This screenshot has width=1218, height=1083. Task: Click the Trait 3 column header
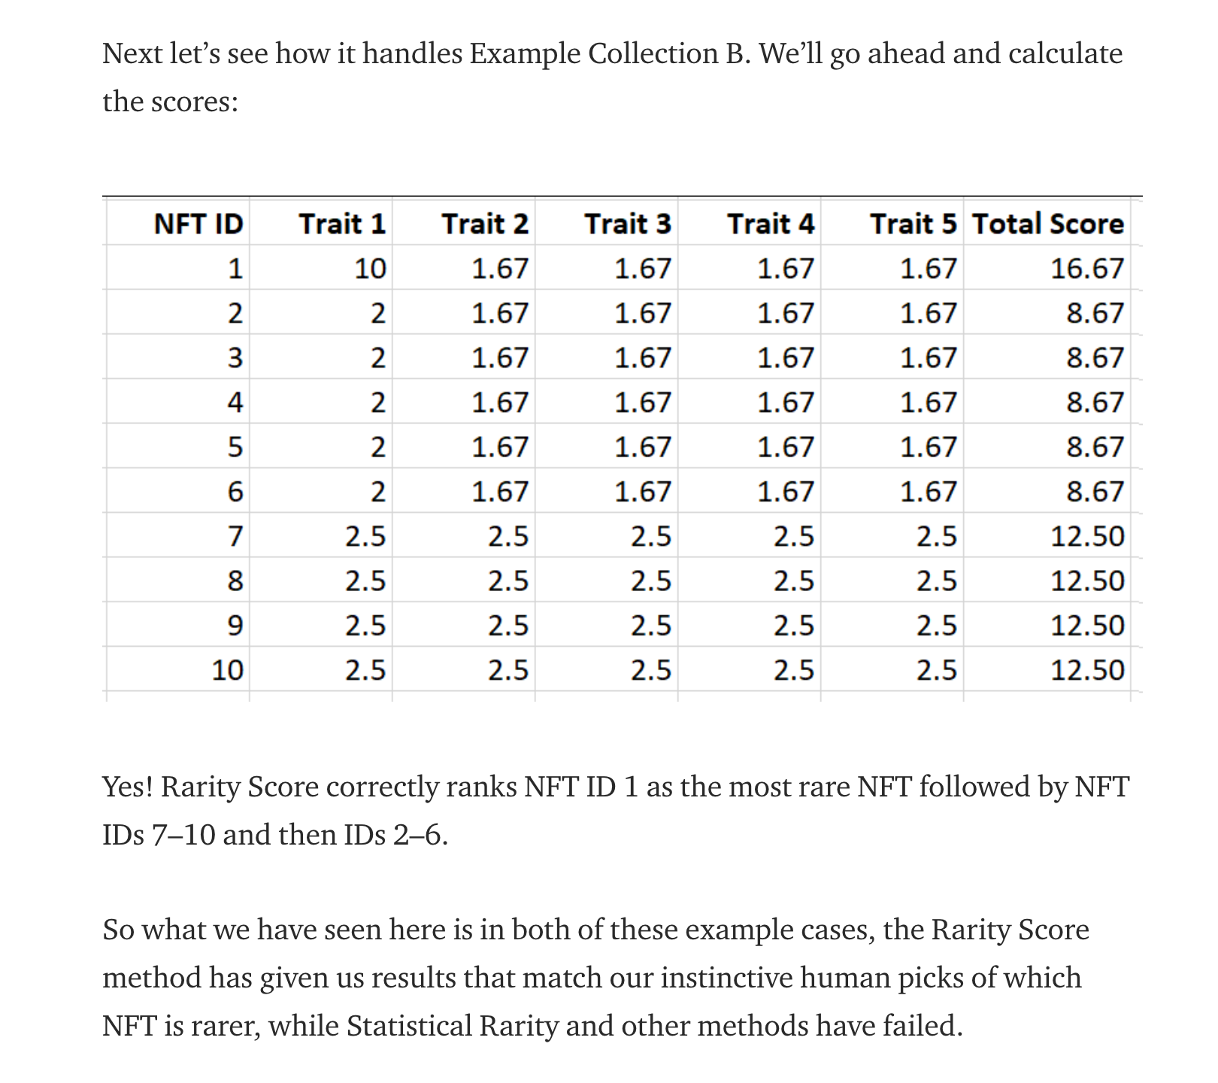click(628, 223)
